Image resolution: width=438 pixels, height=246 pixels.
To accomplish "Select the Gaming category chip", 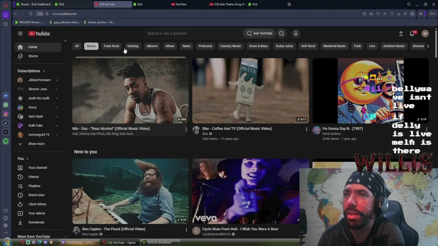I will pos(133,46).
